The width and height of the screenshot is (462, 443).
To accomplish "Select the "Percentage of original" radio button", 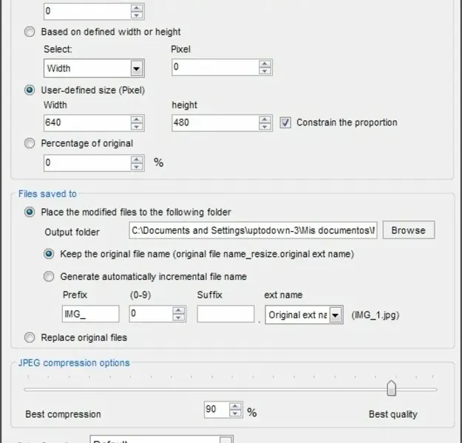I will click(30, 143).
